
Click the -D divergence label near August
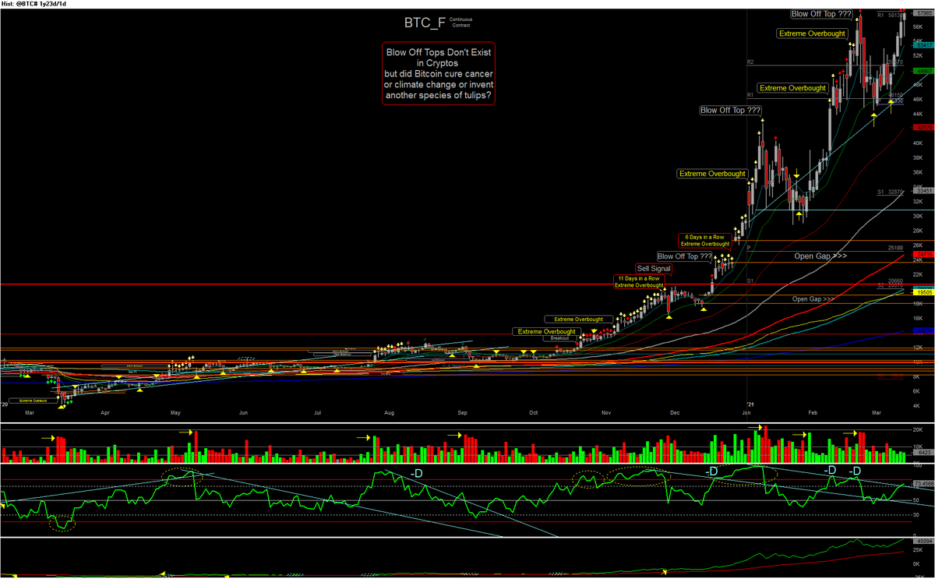point(418,474)
